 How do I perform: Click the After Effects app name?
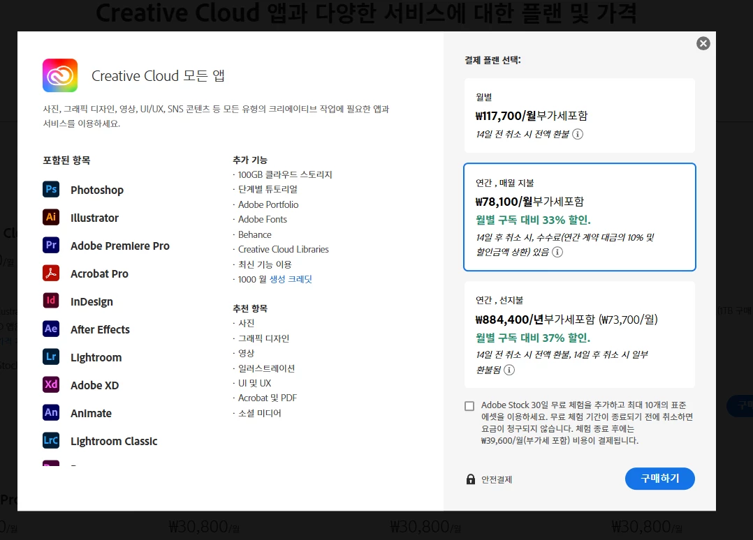coord(100,329)
